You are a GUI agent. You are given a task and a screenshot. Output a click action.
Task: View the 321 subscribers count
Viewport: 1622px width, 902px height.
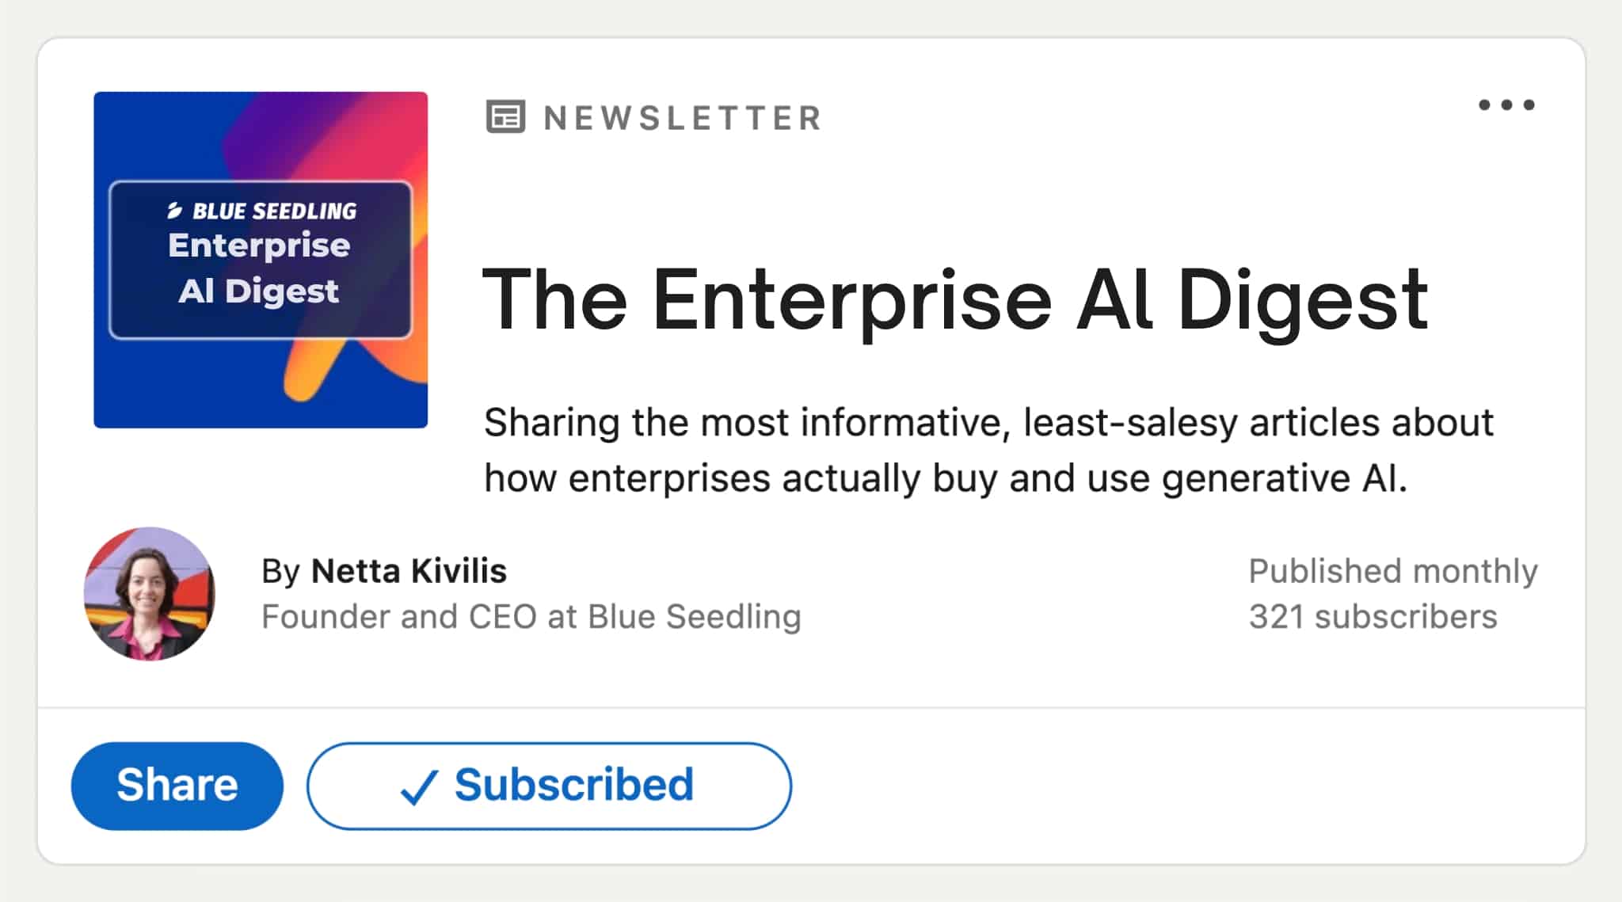point(1373,617)
